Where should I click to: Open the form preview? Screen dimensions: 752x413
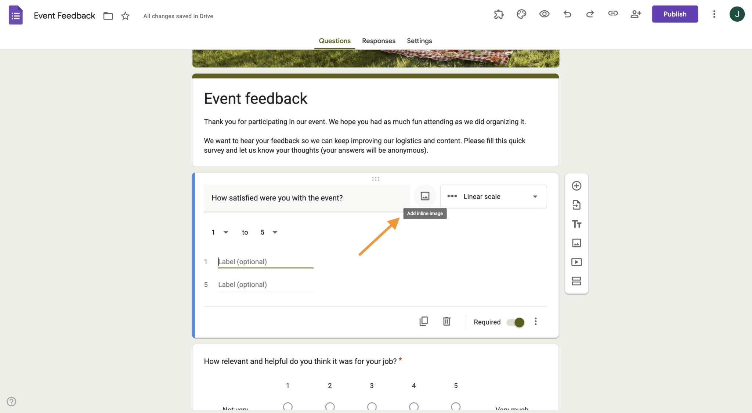pos(544,14)
